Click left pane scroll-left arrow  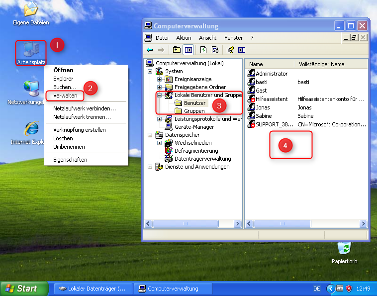click(148, 224)
